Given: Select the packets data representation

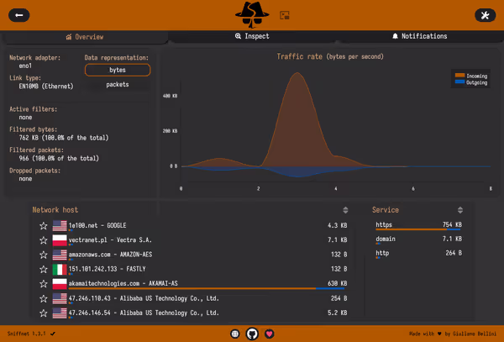Looking at the screenshot, I should point(118,84).
